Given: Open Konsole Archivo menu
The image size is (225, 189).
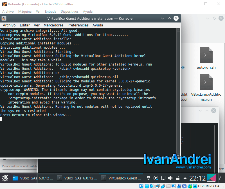Looking at the screenshot, I should click(9, 25).
